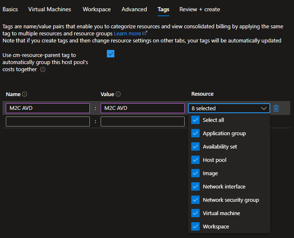Click the info icon next to Name
Image resolution: width=294 pixels, height=238 pixels.
(x=25, y=94)
